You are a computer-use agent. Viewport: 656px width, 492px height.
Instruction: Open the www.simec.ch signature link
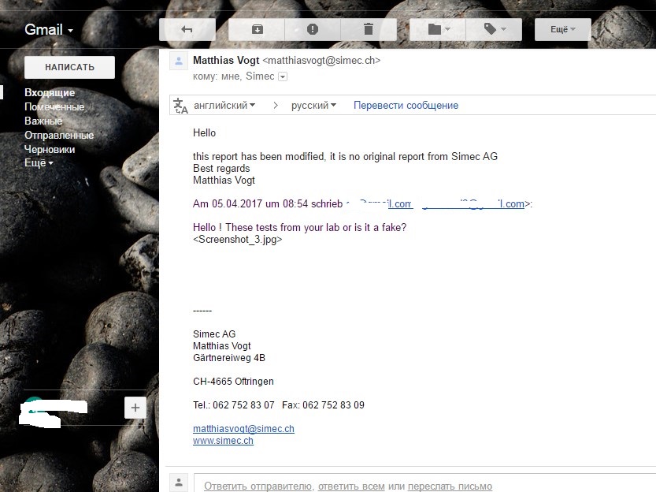pyautogui.click(x=223, y=441)
